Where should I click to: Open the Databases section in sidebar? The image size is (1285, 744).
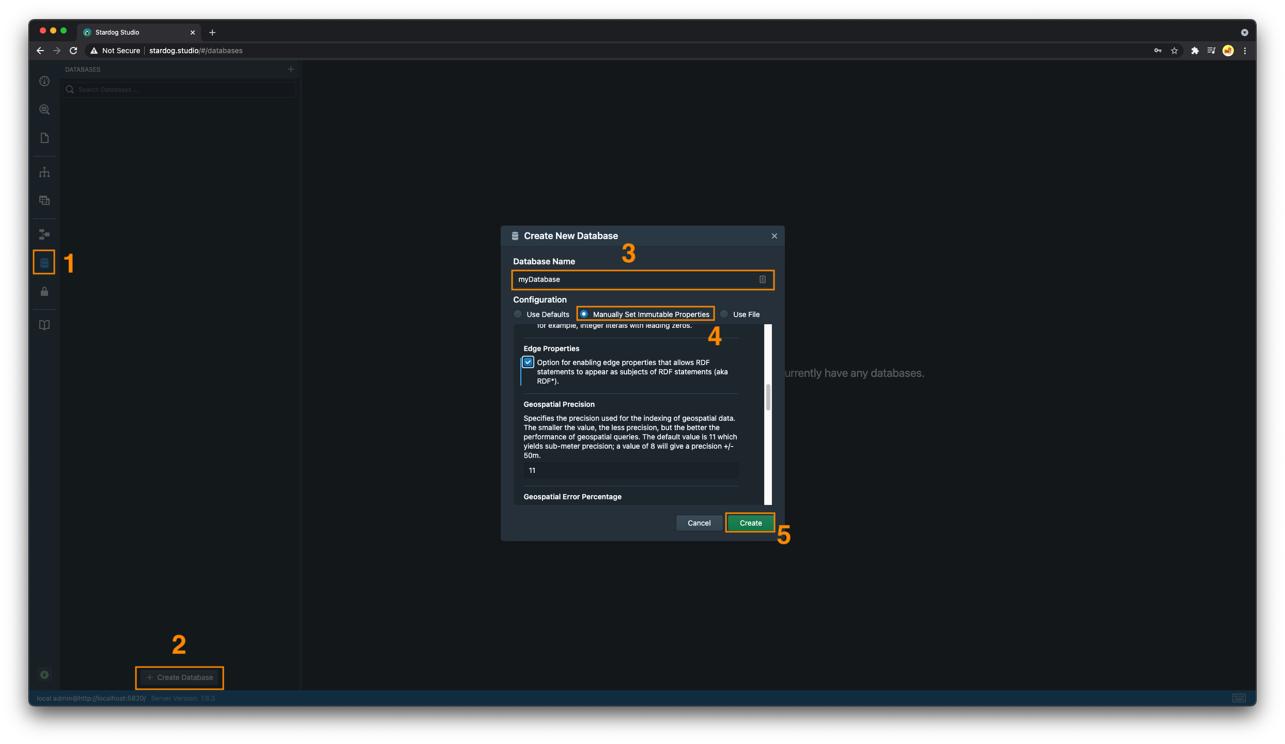click(x=44, y=263)
